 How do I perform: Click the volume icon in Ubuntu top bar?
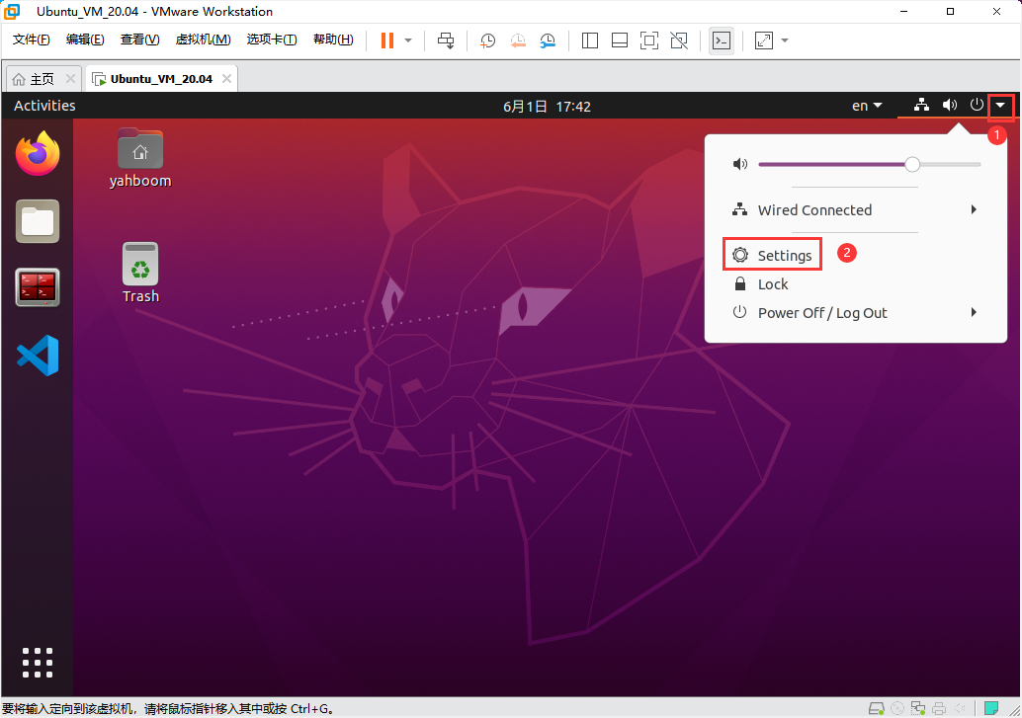(x=950, y=105)
